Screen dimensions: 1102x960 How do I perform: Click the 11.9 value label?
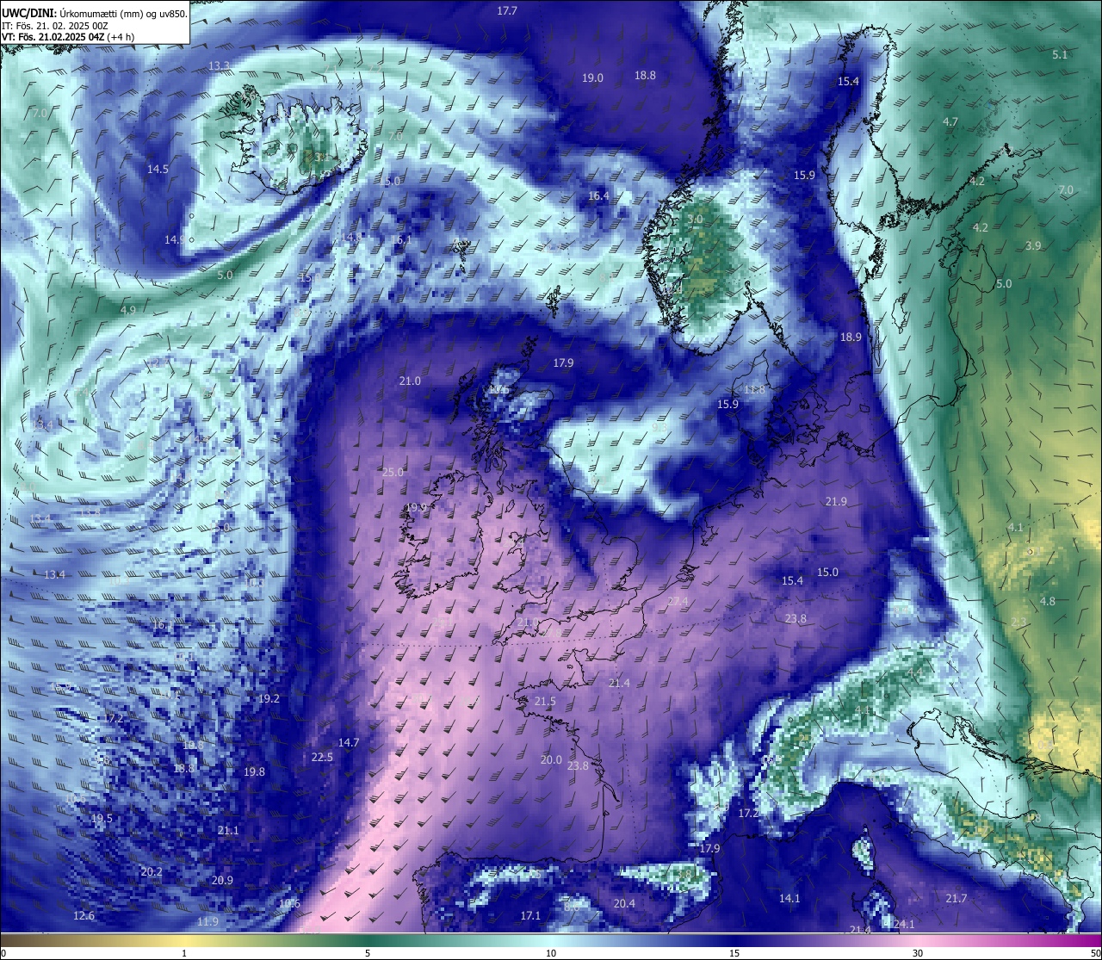point(207,922)
